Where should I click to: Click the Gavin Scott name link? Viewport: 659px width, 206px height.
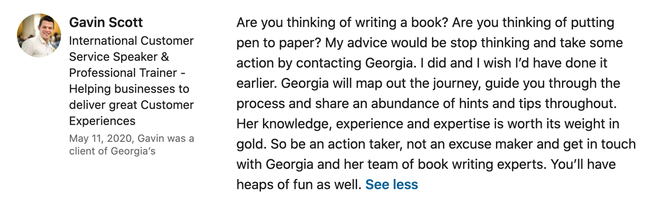point(106,23)
